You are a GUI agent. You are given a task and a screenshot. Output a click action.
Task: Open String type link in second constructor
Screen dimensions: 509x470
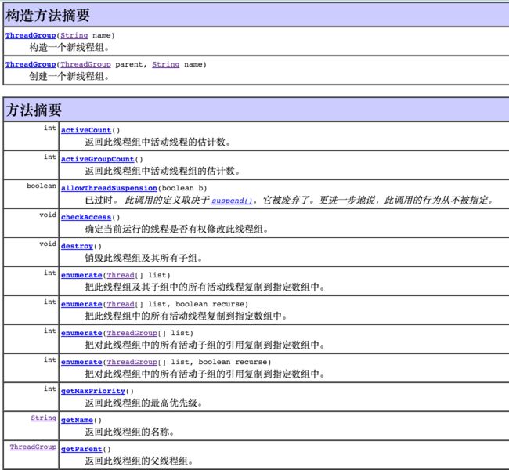(165, 64)
